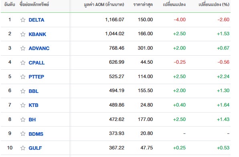Screen dimensions: 239x157
Task: Toggle favorite star for ADVANC
Action: click(x=23, y=48)
